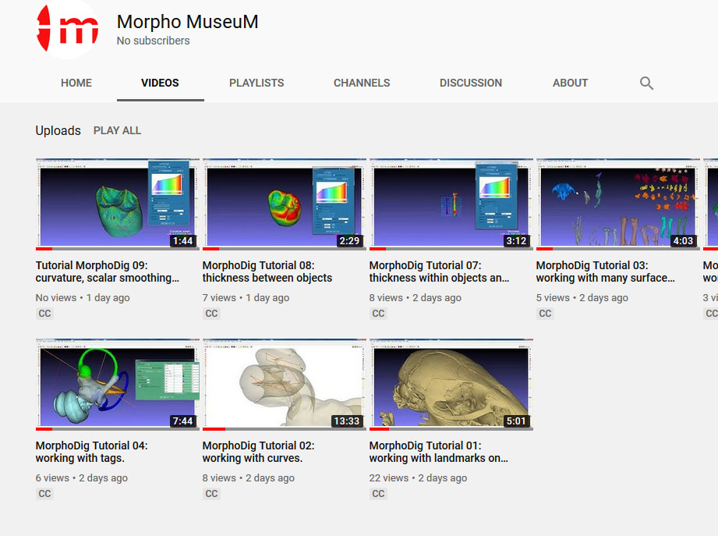Go to the Channels tab
Viewport: 718px width, 536px height.
(362, 83)
